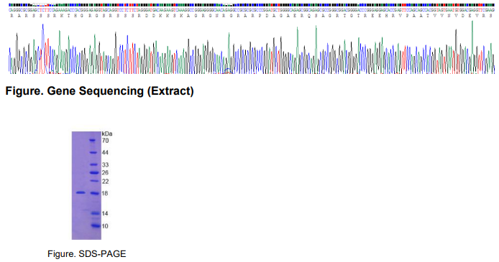Click the tallest green chromatogram peak at right
Image resolution: width=499 pixels, height=262 pixels.
point(472,22)
